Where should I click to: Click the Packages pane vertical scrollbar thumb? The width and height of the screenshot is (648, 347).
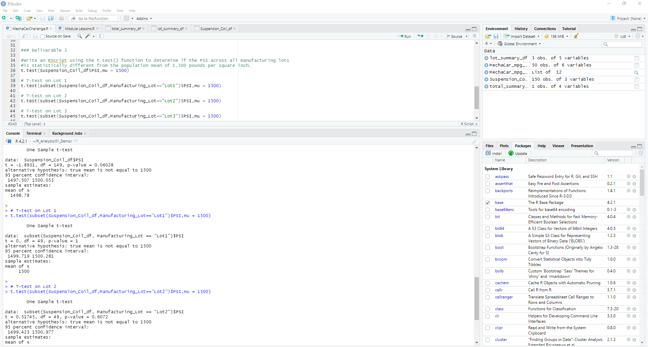(642, 182)
